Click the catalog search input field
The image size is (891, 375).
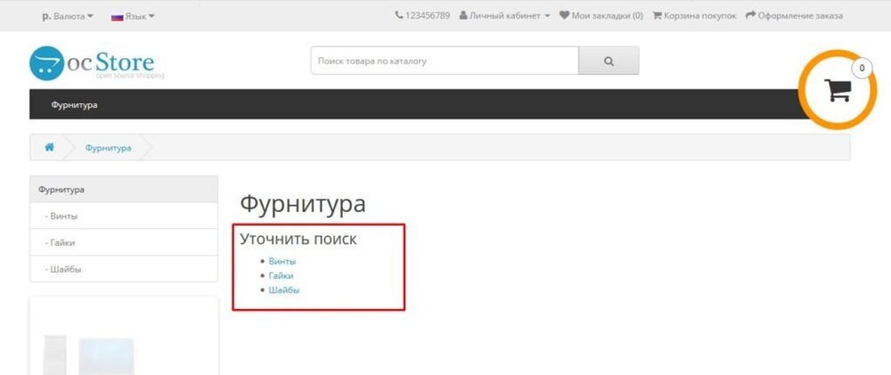(444, 61)
